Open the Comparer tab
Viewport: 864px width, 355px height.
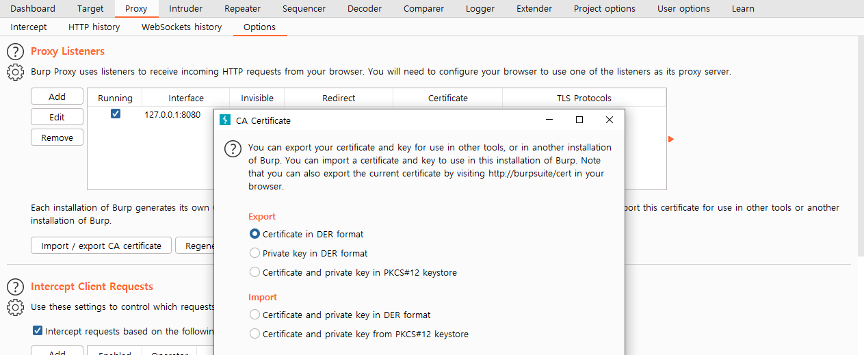[x=423, y=9]
